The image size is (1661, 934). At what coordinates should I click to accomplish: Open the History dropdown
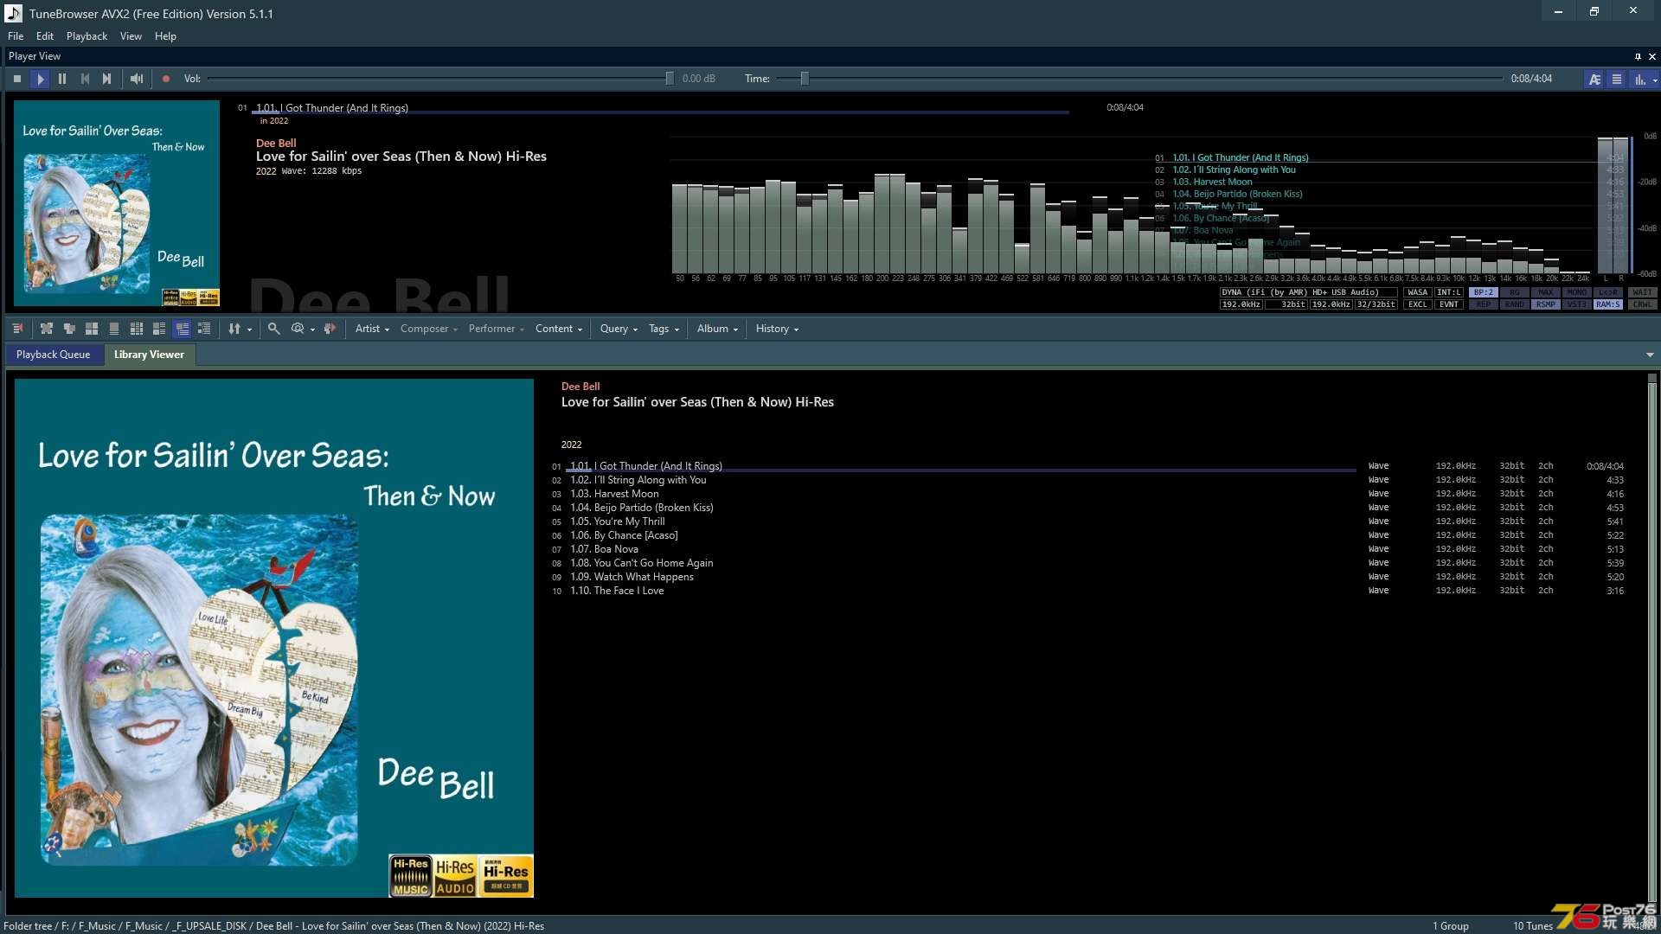777,329
